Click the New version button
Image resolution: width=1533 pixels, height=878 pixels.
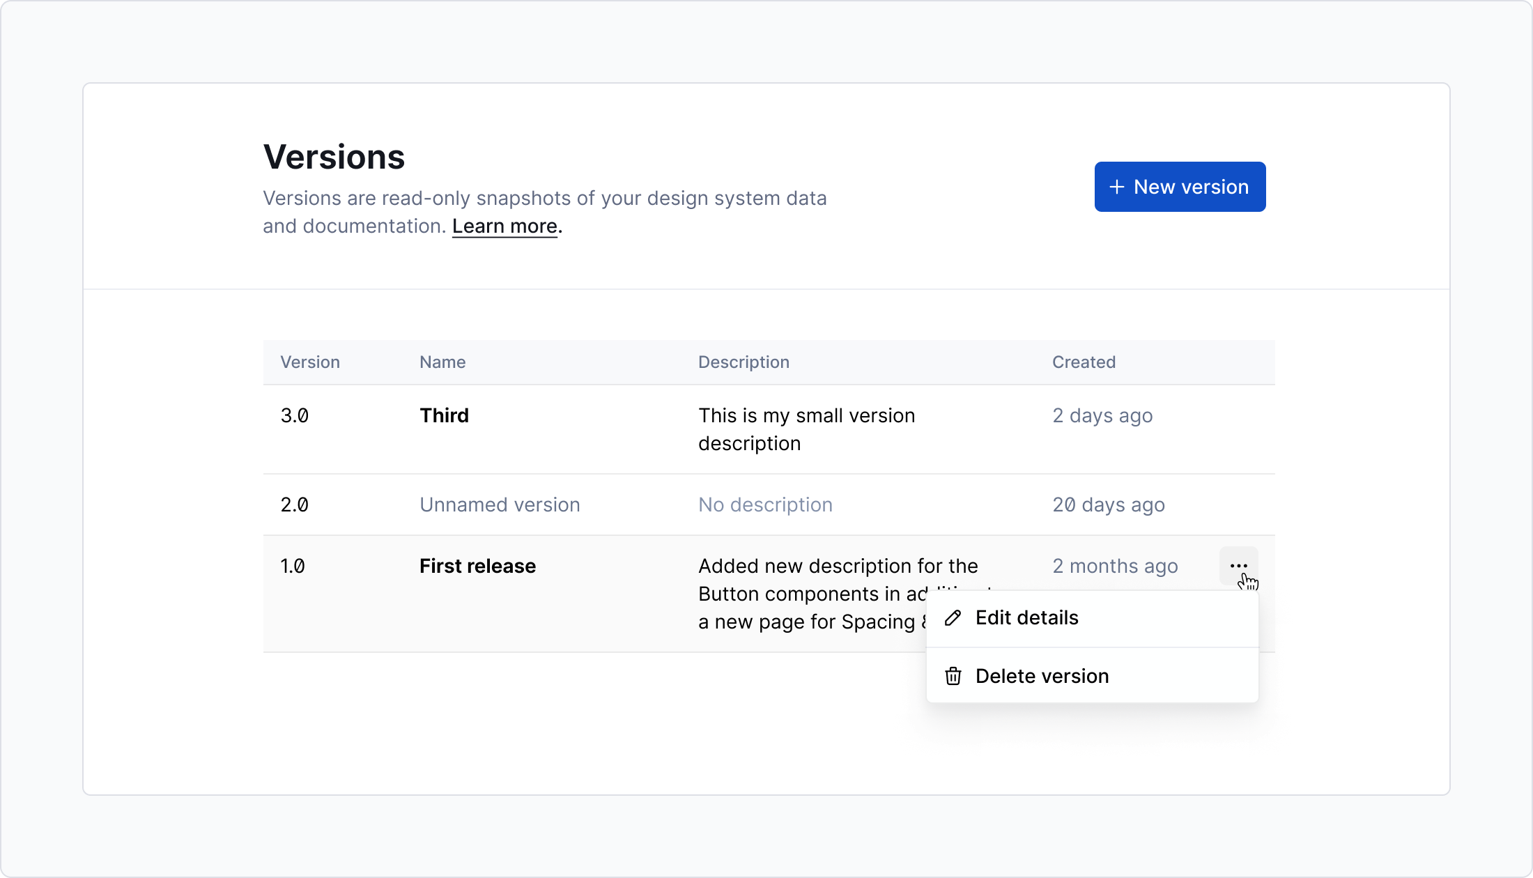1180,187
